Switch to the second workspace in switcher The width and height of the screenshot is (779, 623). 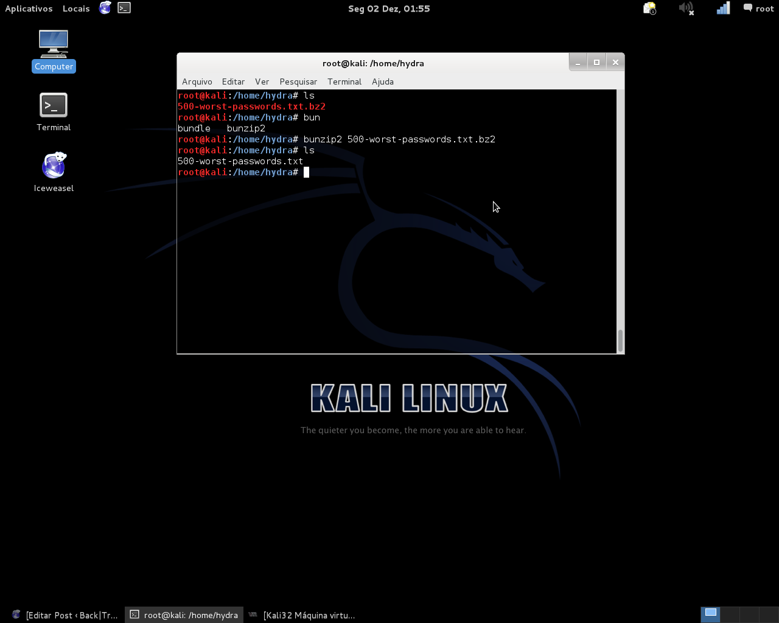(x=730, y=614)
